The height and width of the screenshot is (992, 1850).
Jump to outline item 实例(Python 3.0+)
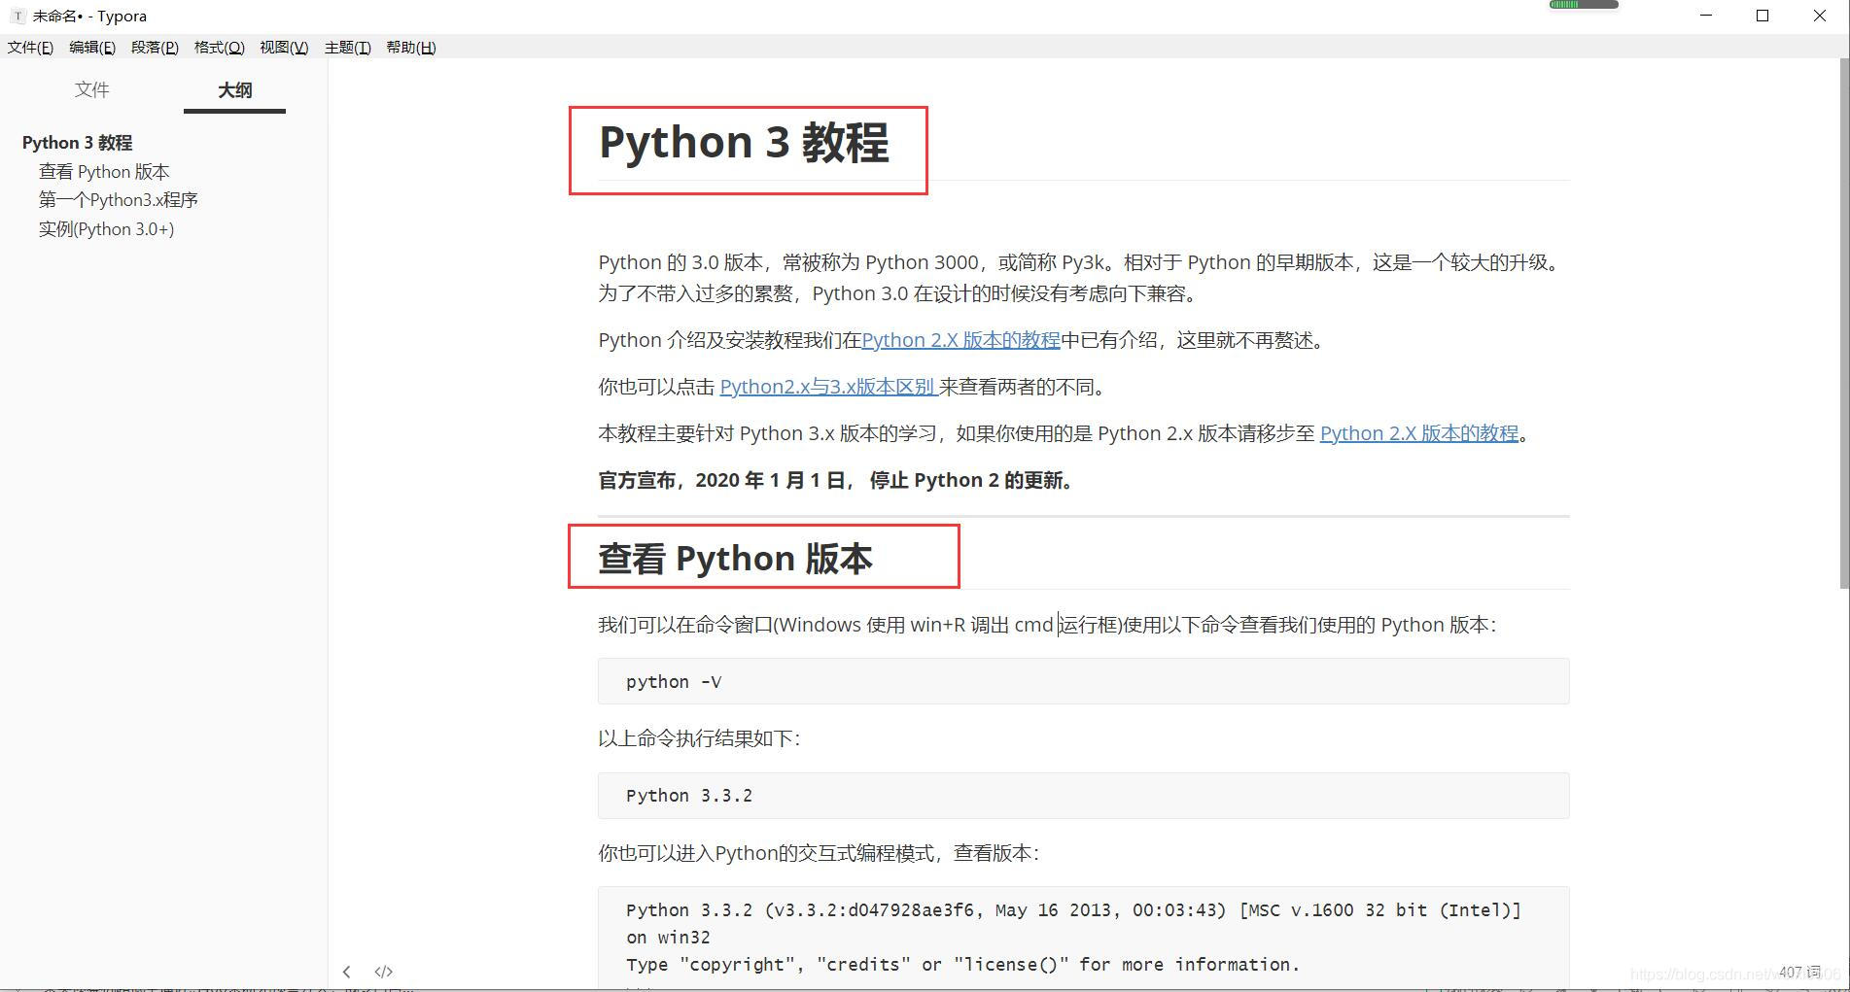point(106,229)
